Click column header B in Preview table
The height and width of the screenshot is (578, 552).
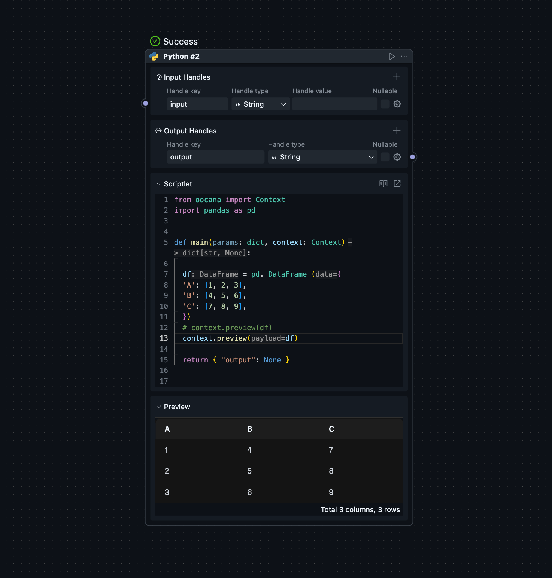tap(249, 429)
